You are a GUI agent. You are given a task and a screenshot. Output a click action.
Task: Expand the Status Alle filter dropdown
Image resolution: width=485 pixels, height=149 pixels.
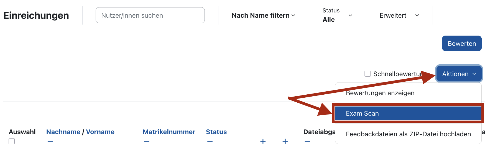click(x=337, y=15)
